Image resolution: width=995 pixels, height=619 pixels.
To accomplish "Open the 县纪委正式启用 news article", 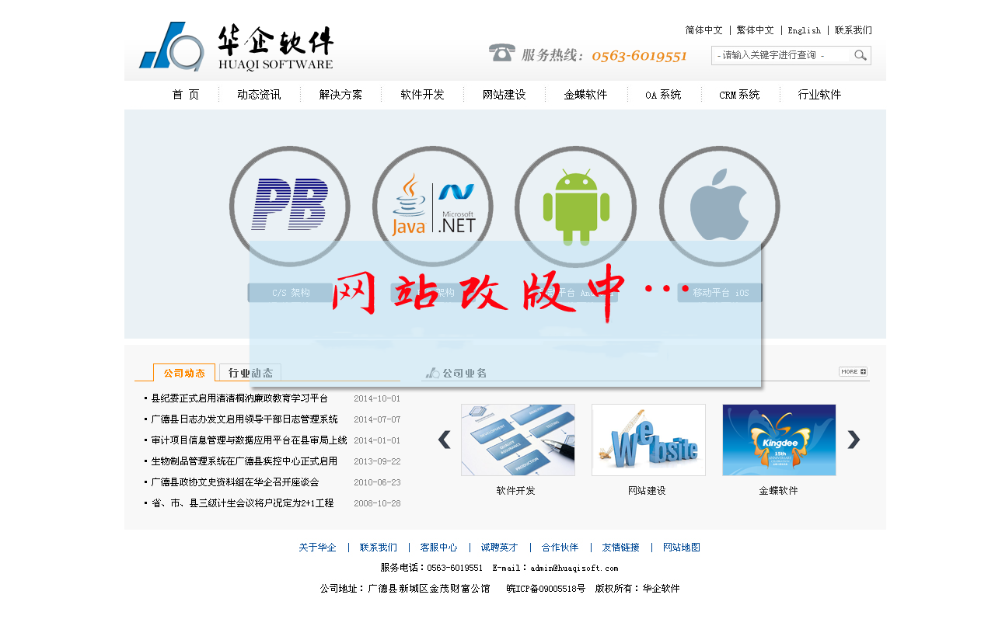I will tap(239, 398).
